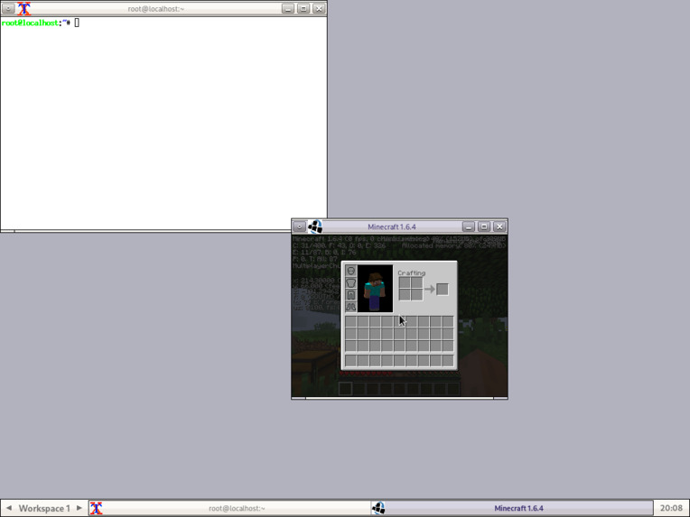Minimize the root@localhost terminal window

point(288,8)
